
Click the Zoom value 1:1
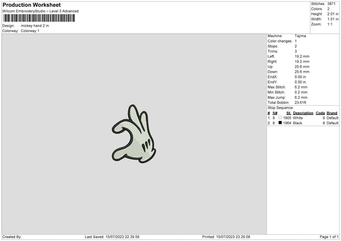coord(330,24)
